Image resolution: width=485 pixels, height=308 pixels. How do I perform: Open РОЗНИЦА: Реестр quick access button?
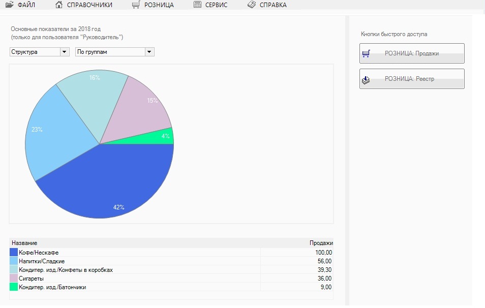pos(412,79)
